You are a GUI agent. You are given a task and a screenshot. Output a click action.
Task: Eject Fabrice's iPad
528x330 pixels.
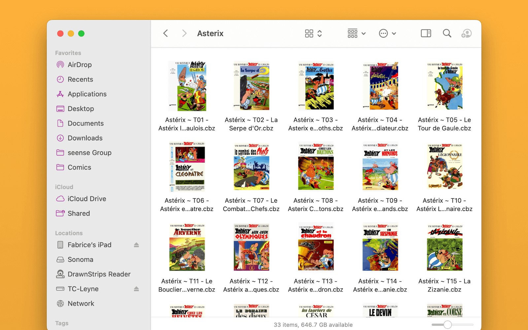click(x=136, y=245)
